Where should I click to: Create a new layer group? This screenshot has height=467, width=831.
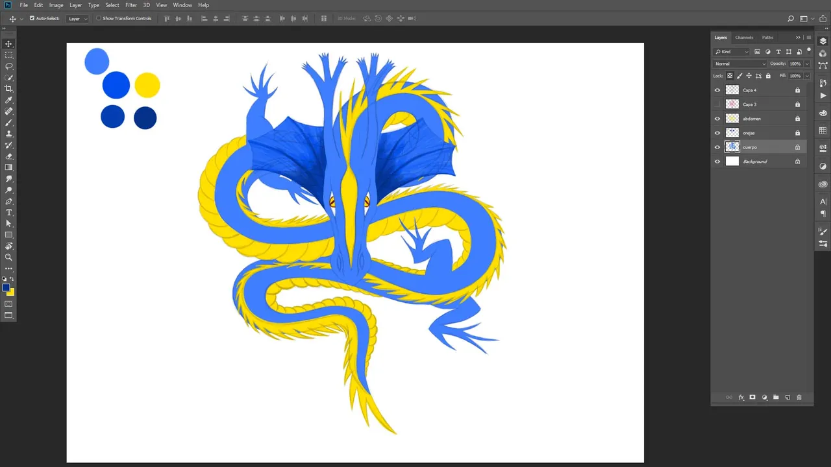[776, 398]
